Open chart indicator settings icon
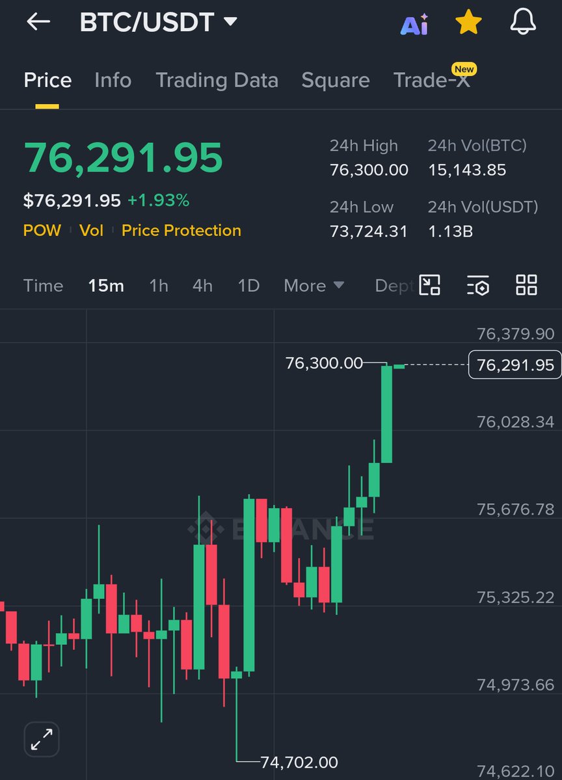 [478, 285]
